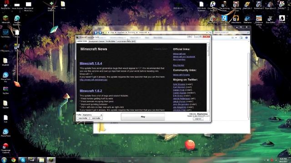Viewport: 291px width, 163px height.
Task: Click the Play button in Minecraft Launcher
Action: click(143, 117)
